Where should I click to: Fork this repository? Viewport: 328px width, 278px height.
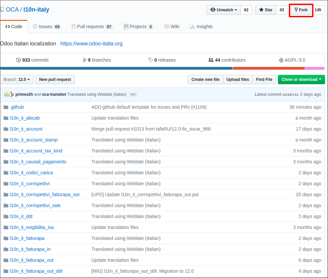click(x=301, y=10)
